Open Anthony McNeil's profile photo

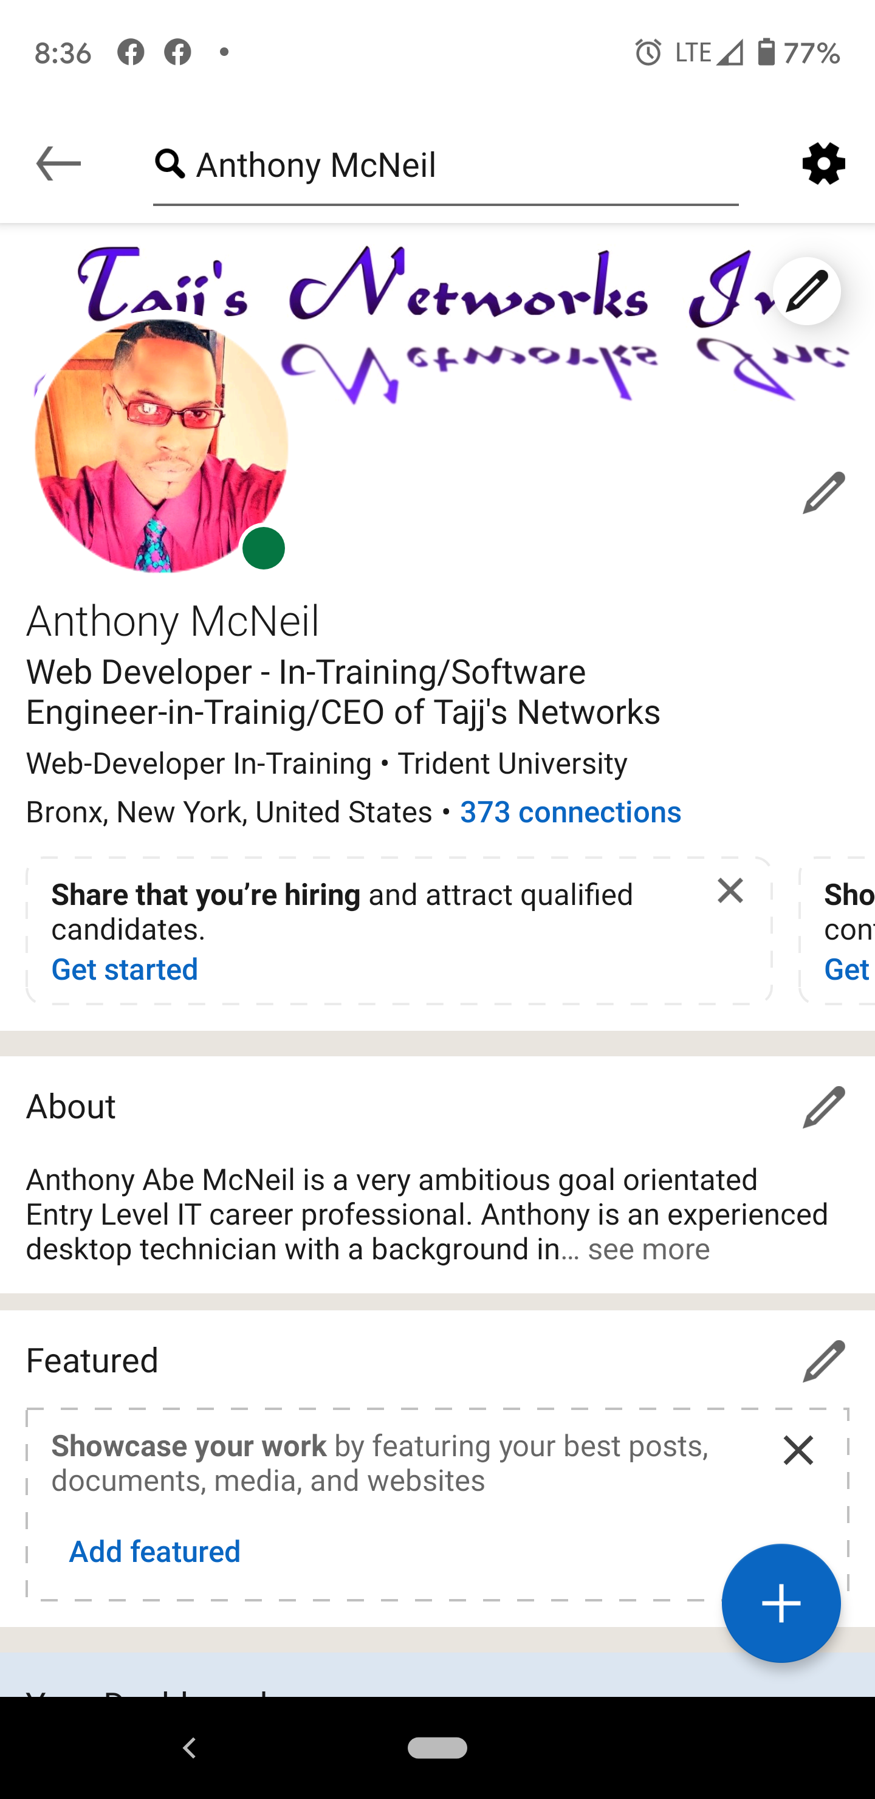tap(161, 446)
